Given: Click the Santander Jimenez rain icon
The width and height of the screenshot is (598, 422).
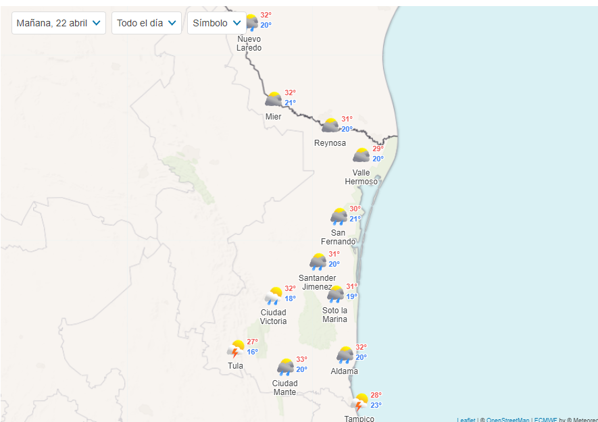Looking at the screenshot, I should point(318,261).
